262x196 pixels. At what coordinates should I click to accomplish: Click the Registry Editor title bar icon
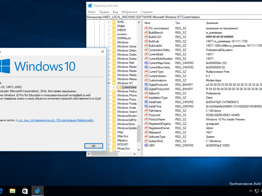point(90,6)
